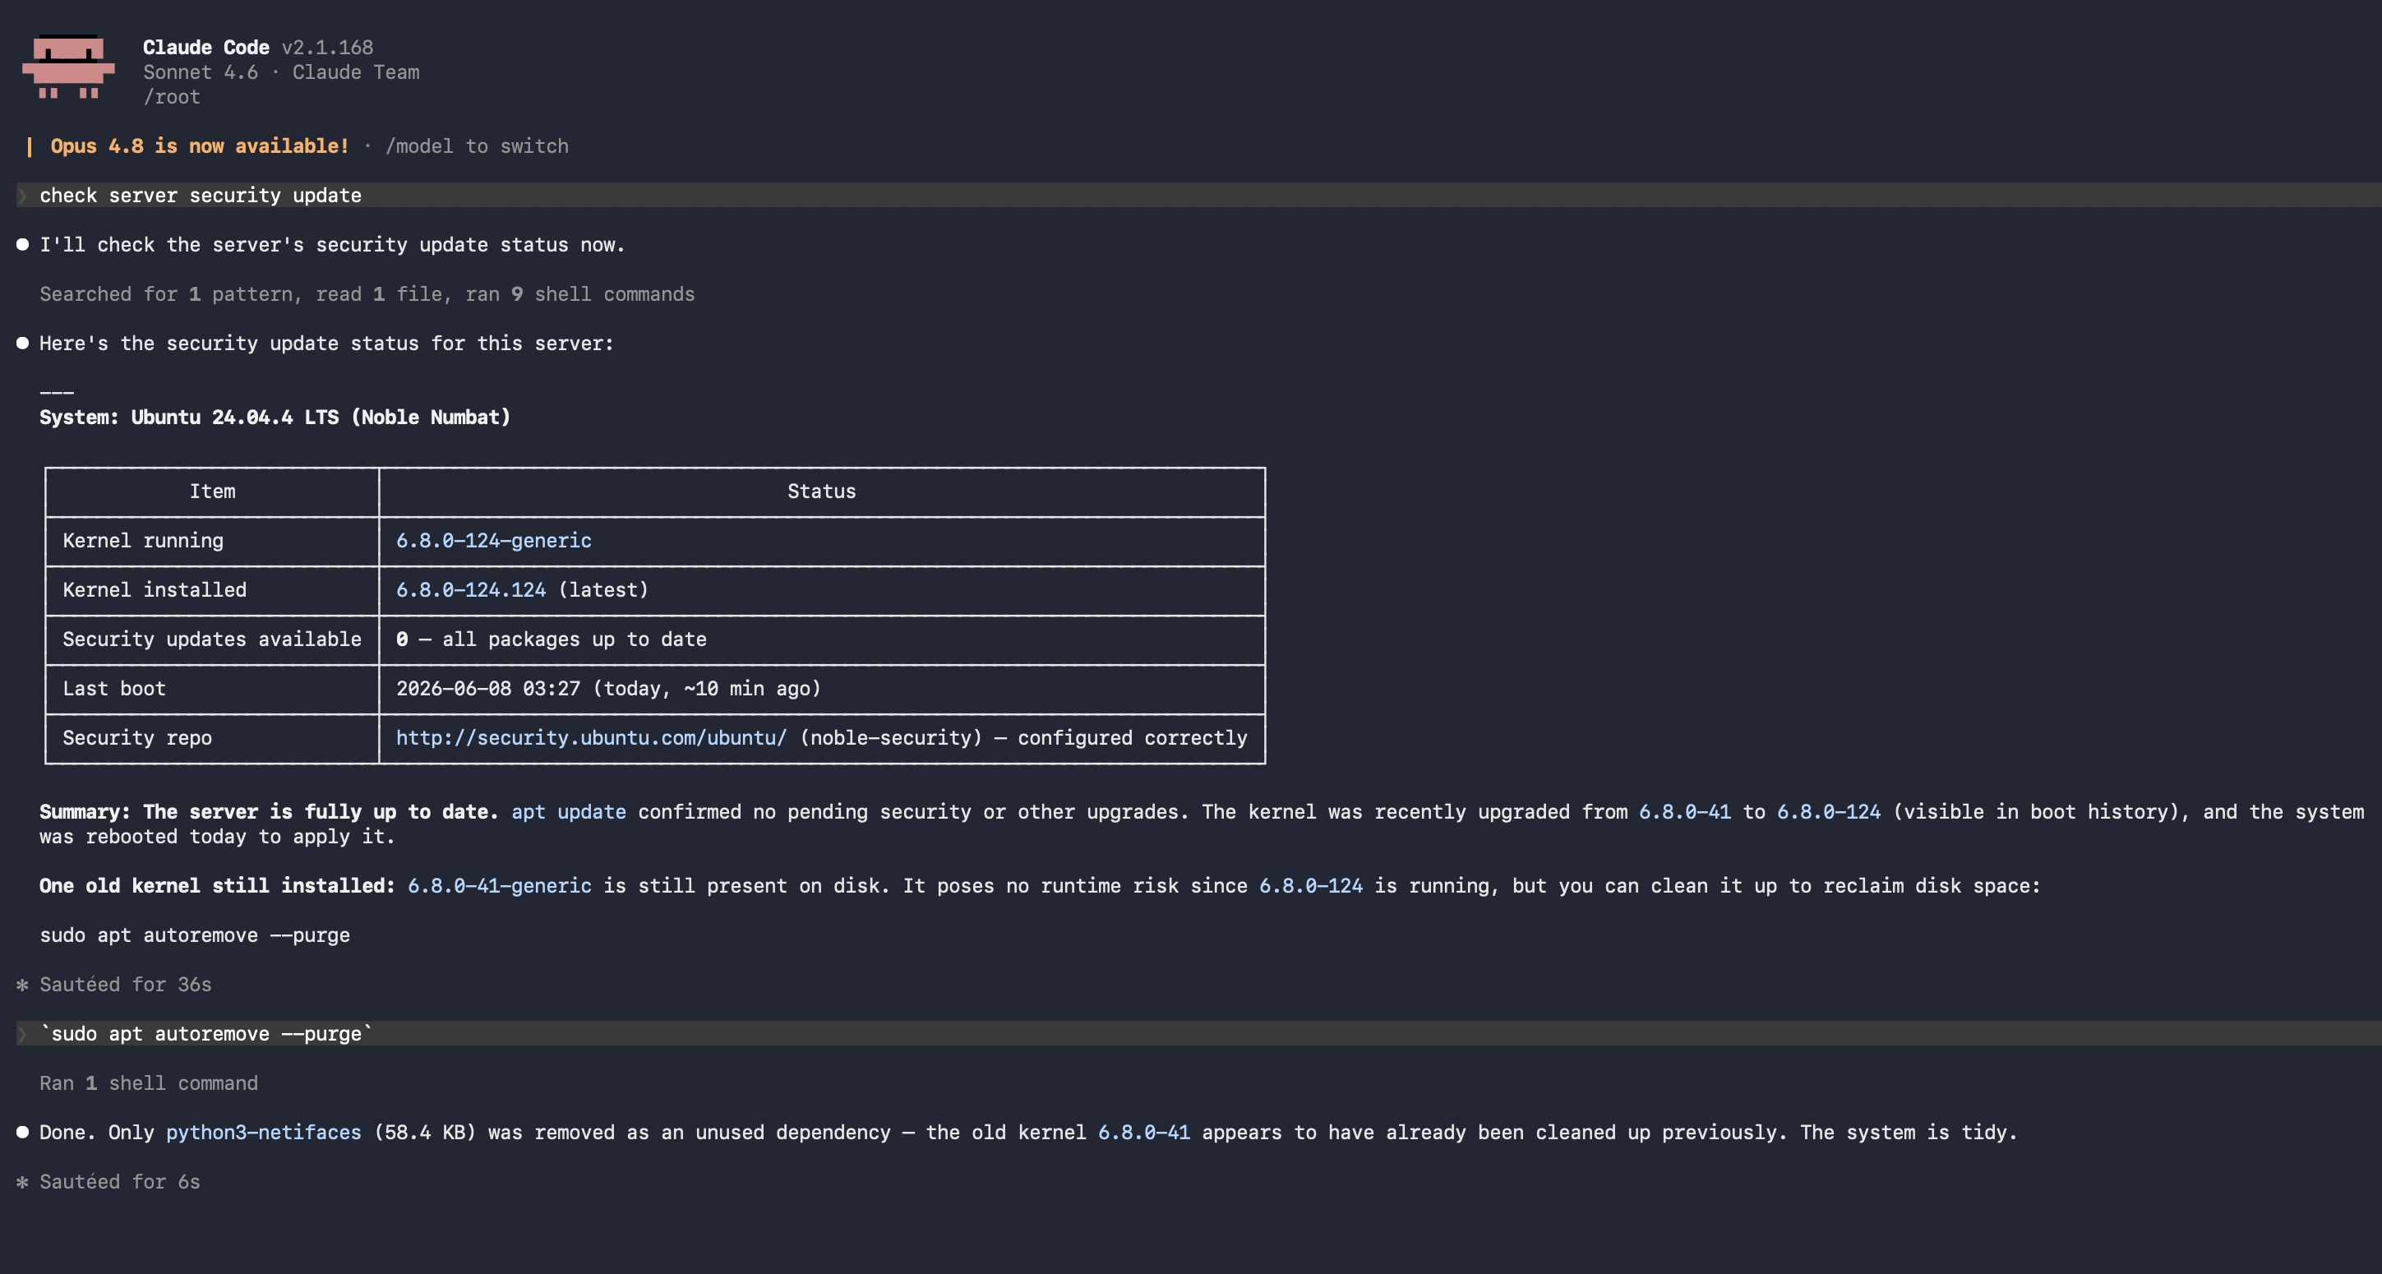Open the security.ubuntu.com repository link
2382x1274 pixels.
(x=591, y=738)
